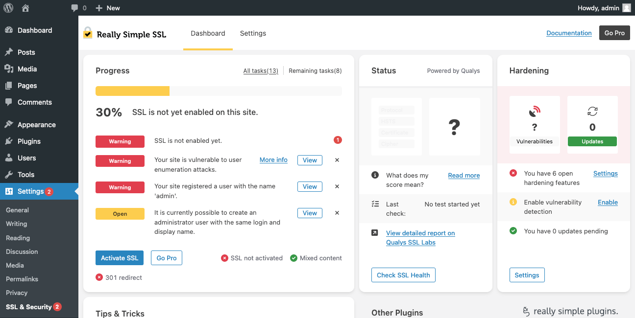The height and width of the screenshot is (318, 635).
Task: Click the Go Pro header button
Action: 614,33
